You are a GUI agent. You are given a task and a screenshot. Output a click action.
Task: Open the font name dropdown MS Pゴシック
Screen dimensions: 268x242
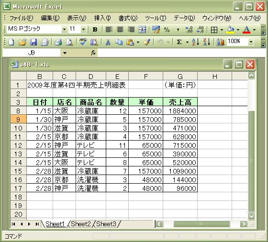64,30
